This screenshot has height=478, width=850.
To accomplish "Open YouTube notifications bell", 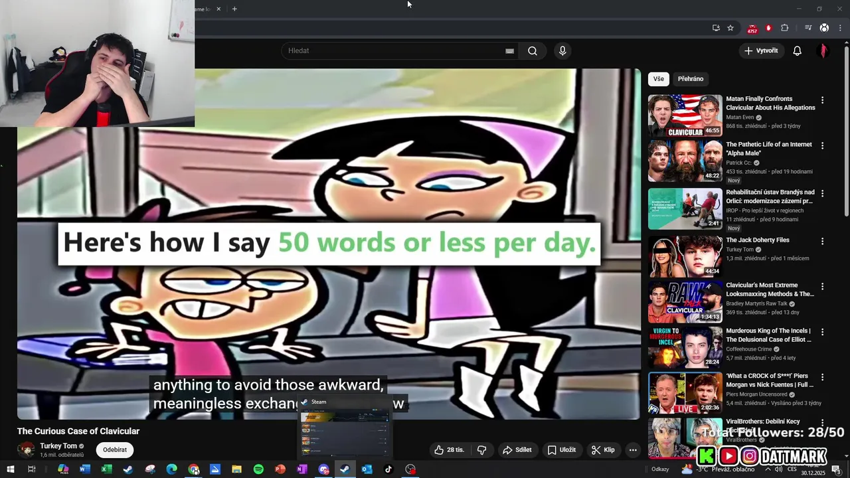I will [x=798, y=51].
